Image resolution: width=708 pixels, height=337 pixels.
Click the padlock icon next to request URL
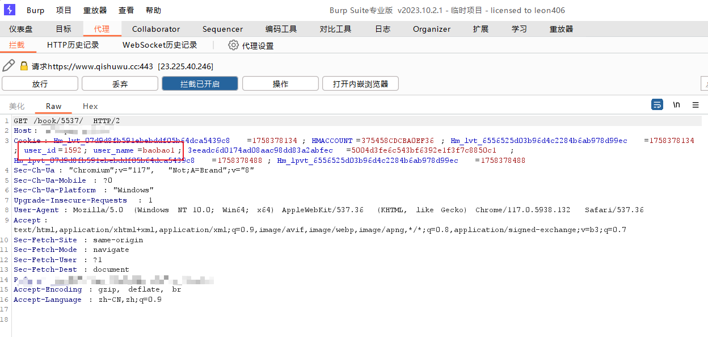tap(24, 66)
